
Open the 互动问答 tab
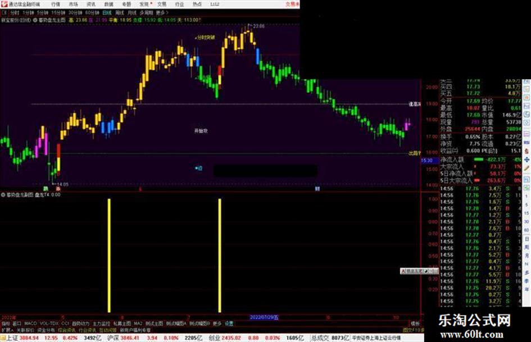[108, 330]
